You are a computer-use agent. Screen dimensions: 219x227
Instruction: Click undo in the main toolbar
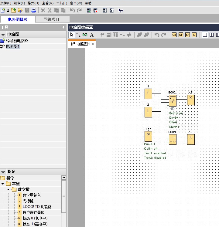coord(73,10)
